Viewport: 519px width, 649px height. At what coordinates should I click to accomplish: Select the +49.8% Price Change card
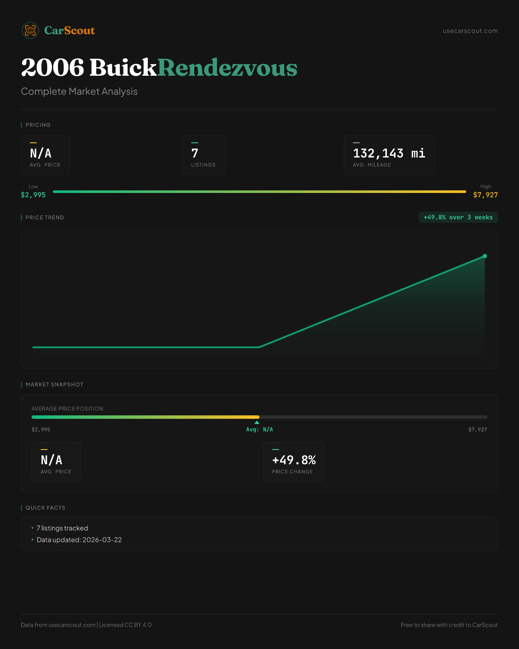tap(294, 462)
